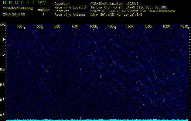Click the 0.6 kHz axis label
This screenshot has width=191, height=121.
coord(2,115)
